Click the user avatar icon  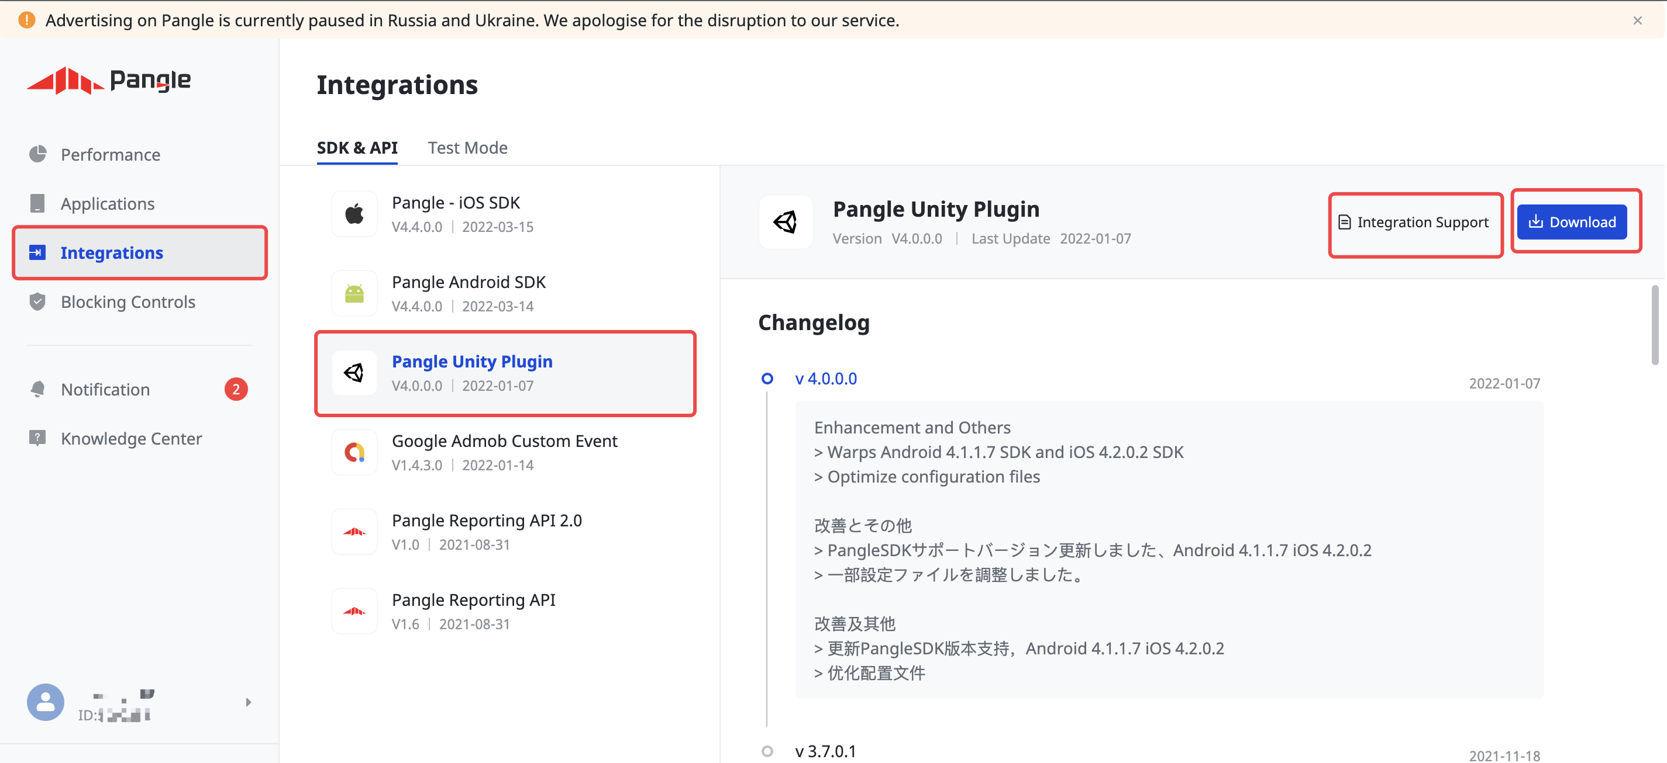point(45,702)
